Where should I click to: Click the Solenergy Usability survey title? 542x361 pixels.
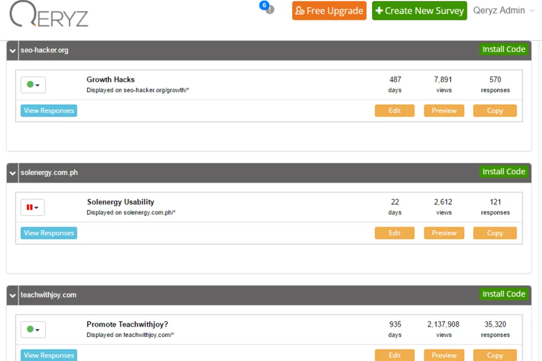point(121,202)
